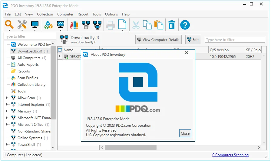The image size is (271, 161).
Task: Open the Collection menu
Action: click(x=45, y=14)
